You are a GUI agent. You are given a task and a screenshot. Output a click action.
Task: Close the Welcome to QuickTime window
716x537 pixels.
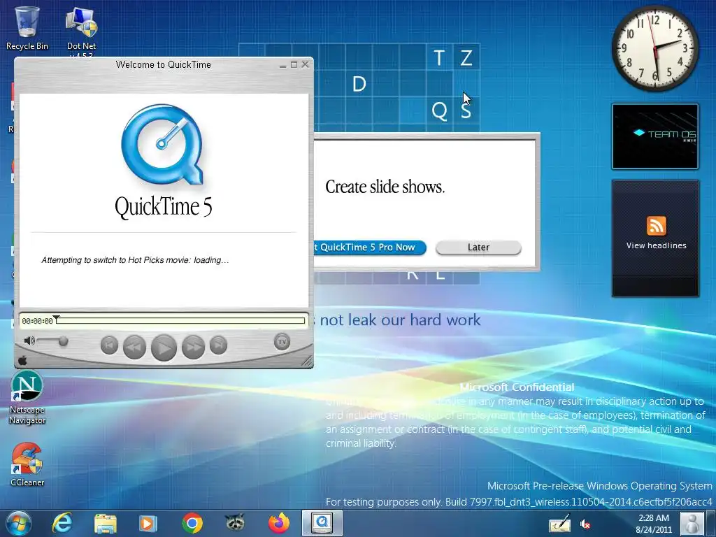[306, 65]
